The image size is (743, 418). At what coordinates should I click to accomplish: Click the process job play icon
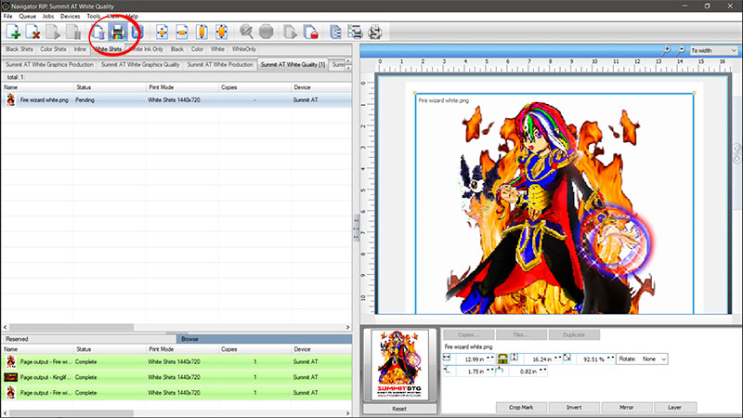(53, 32)
